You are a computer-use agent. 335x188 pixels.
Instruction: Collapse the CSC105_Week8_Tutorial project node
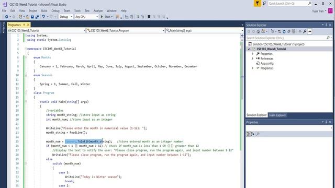pos(249,49)
